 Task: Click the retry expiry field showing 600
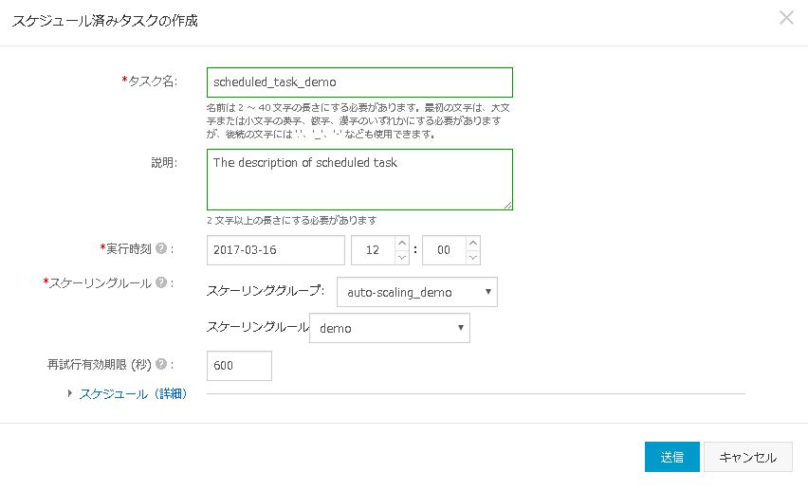(239, 366)
